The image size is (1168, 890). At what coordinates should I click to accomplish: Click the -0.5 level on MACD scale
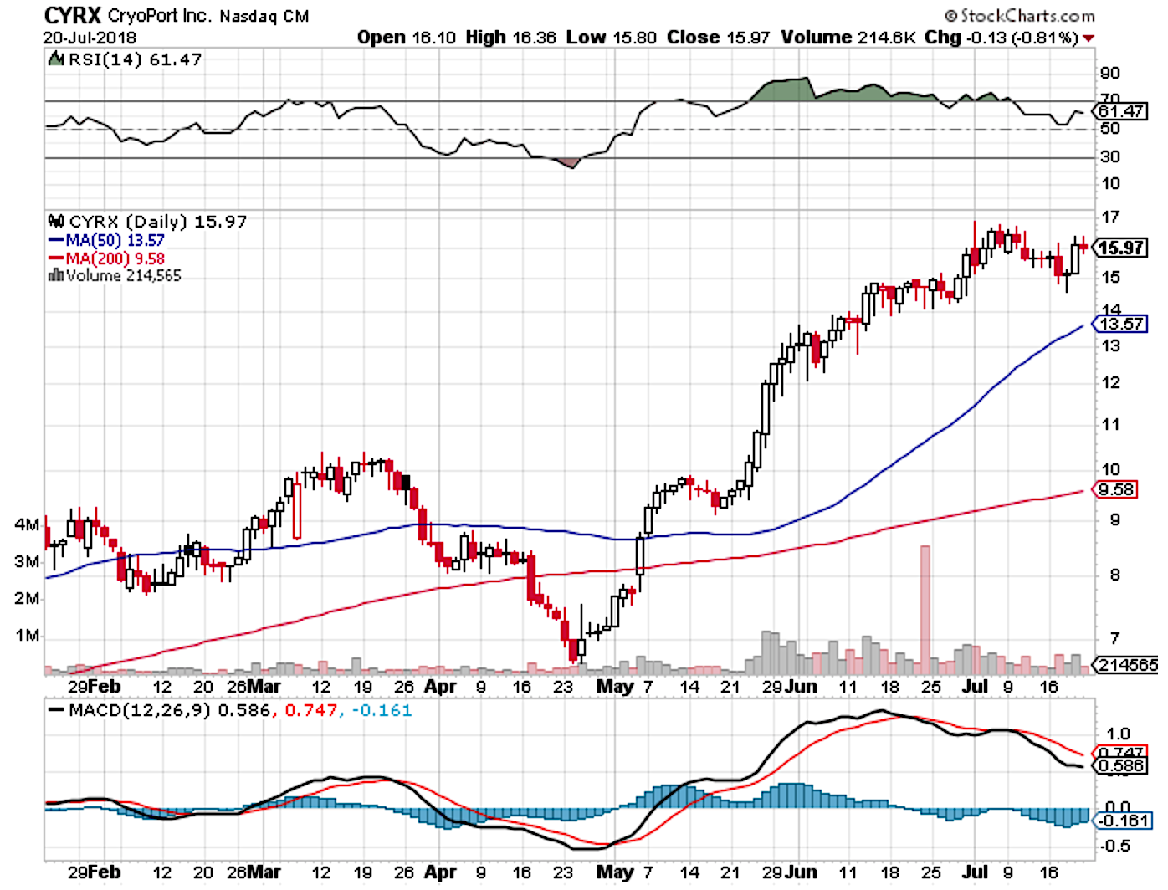pyautogui.click(x=1114, y=846)
